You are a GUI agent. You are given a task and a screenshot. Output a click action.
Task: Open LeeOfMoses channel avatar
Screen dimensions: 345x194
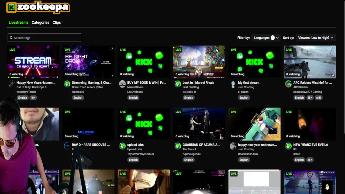pos(122,84)
